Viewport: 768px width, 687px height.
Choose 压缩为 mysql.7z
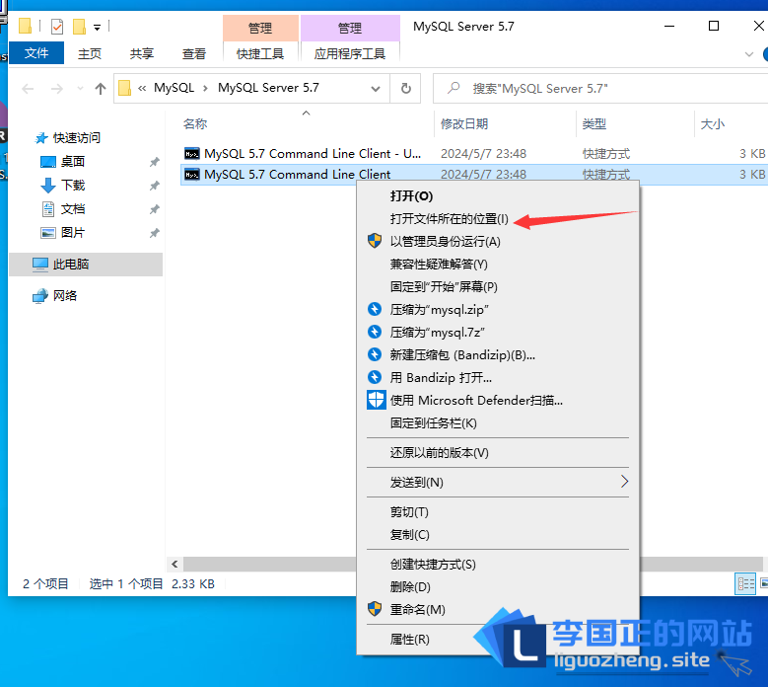pyautogui.click(x=498, y=332)
